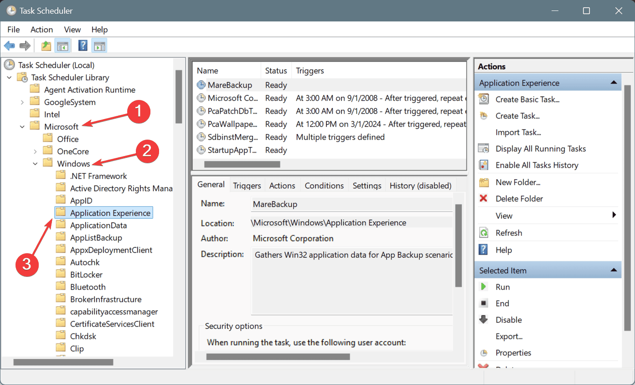Click Display All Running Tasks icon
Viewport: 635px width, 385px height.
[484, 149]
